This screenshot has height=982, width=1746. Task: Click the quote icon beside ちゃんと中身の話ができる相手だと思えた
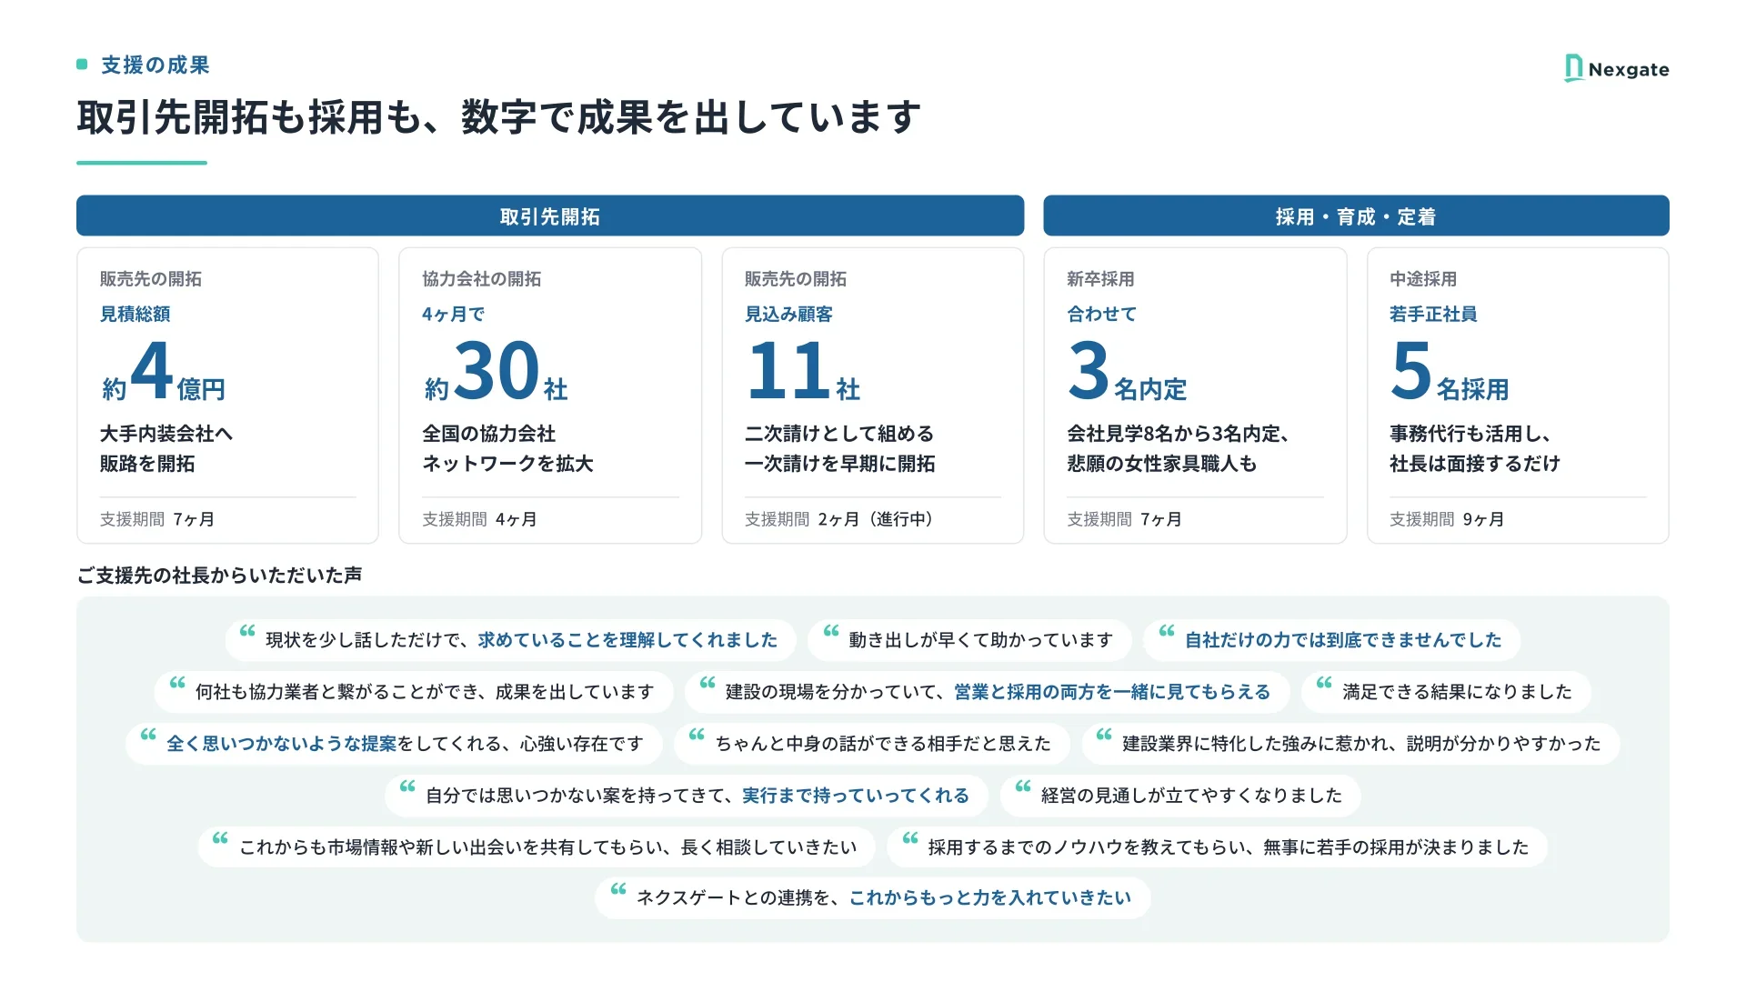[x=697, y=735]
